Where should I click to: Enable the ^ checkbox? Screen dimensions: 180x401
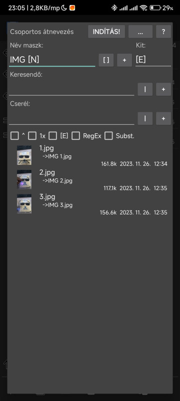(14, 136)
